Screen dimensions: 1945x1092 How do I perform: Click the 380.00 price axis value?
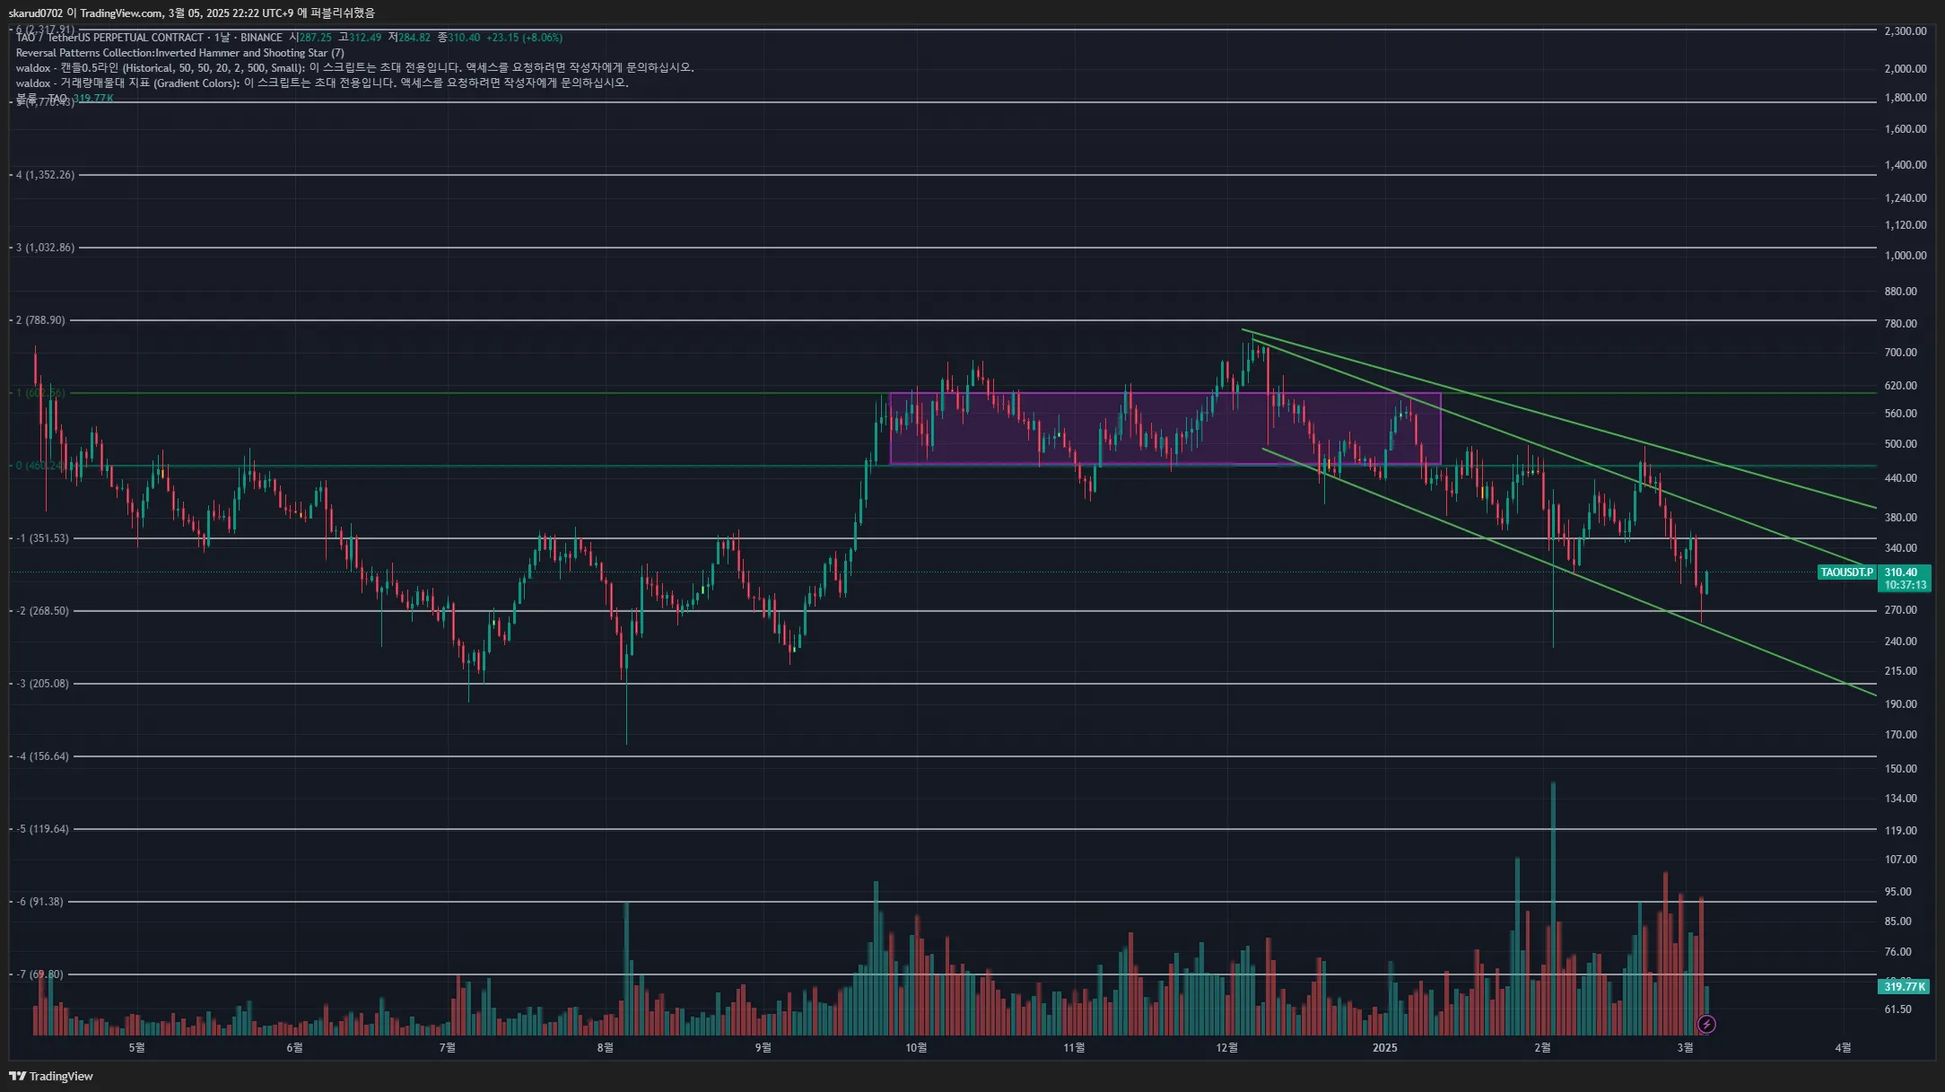point(1901,518)
